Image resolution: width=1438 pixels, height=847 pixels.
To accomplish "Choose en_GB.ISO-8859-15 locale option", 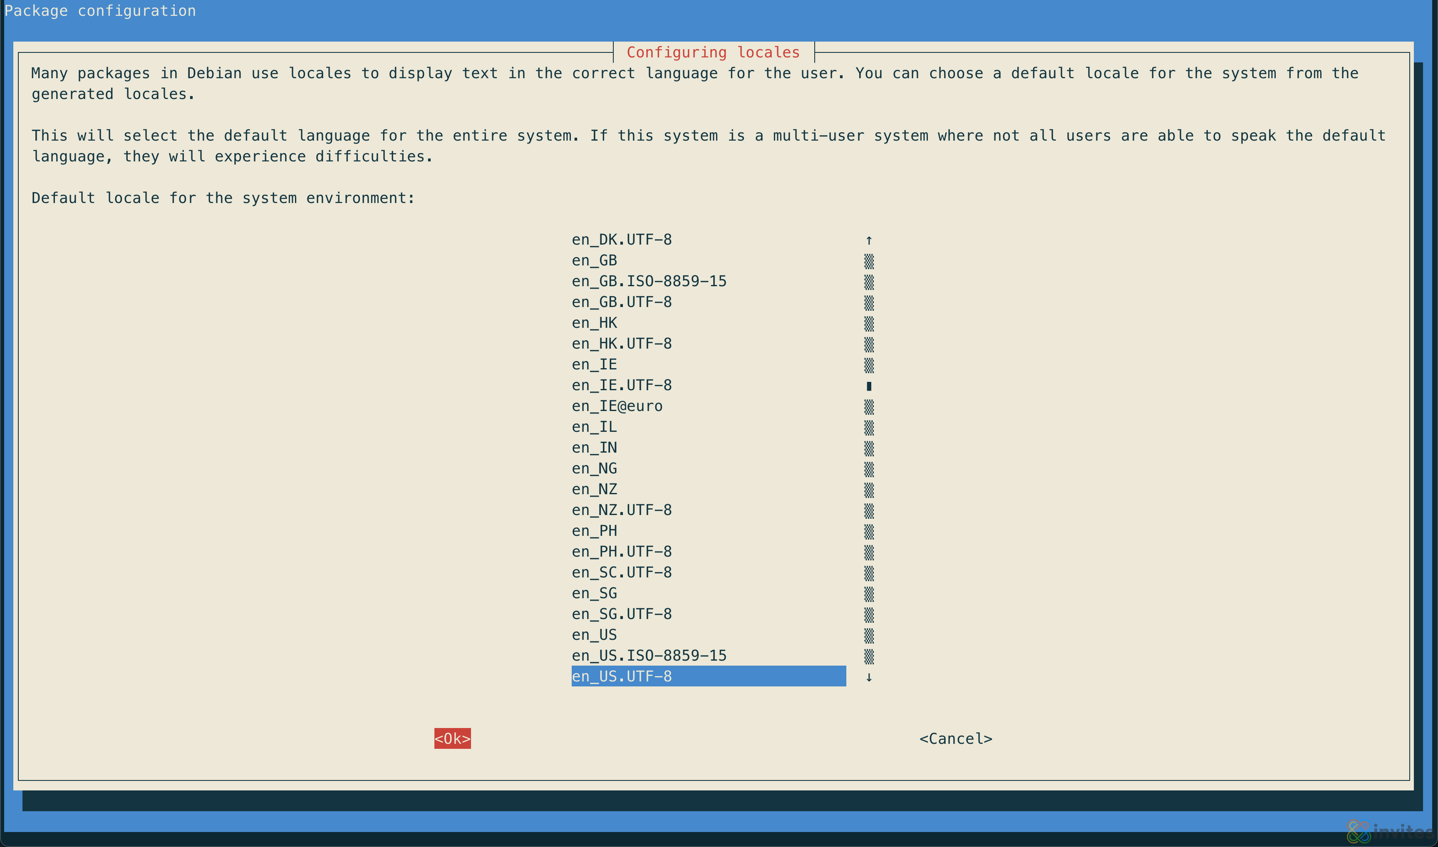I will point(649,281).
